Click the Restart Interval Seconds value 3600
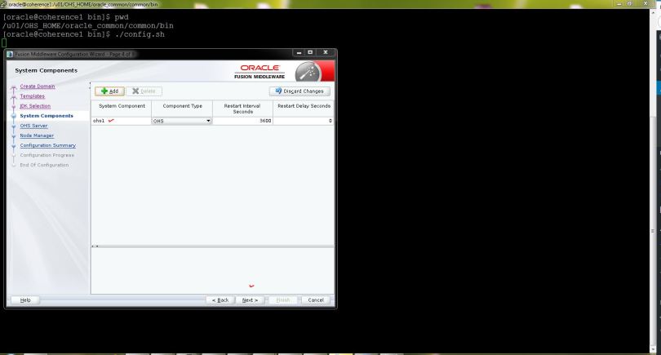This screenshot has width=661, height=355. tap(243, 121)
